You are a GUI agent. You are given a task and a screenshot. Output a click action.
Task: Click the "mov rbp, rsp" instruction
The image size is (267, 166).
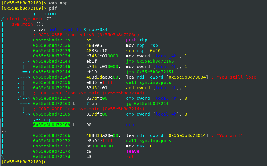[139, 45]
